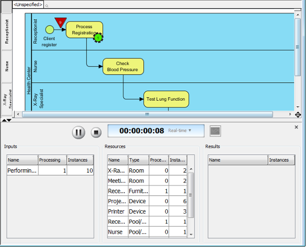Select the Check Blood Pressure task
306x247 pixels.
coord(123,66)
